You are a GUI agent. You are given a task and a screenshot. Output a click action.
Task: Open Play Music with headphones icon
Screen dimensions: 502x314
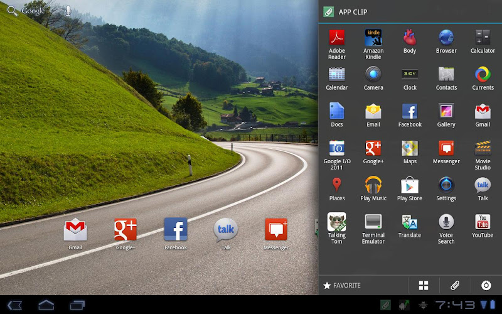tap(373, 186)
